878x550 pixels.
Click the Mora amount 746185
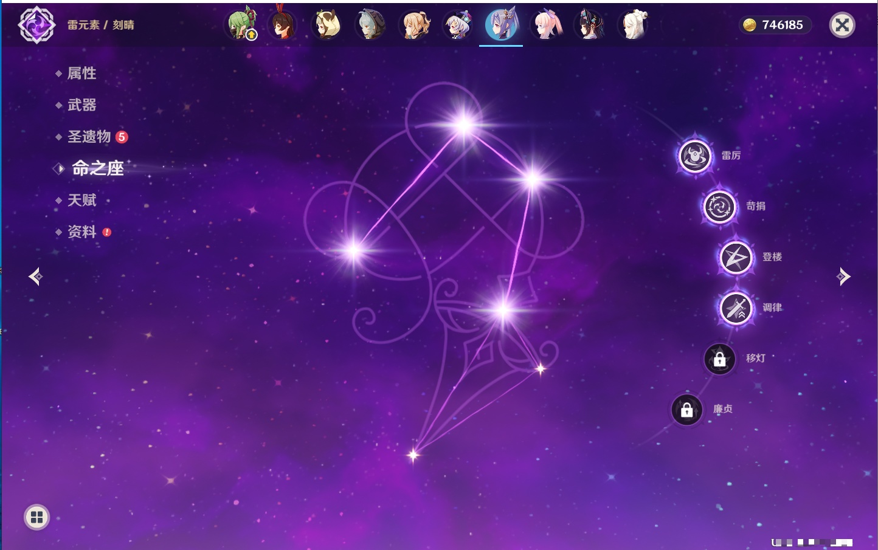pyautogui.click(x=783, y=25)
